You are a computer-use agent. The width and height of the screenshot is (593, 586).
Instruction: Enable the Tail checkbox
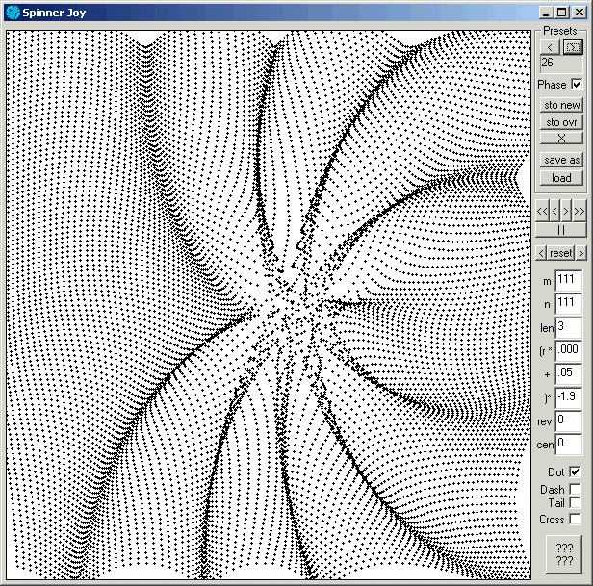[575, 503]
